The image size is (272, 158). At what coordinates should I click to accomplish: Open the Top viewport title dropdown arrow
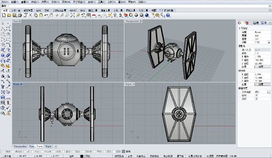20,21
